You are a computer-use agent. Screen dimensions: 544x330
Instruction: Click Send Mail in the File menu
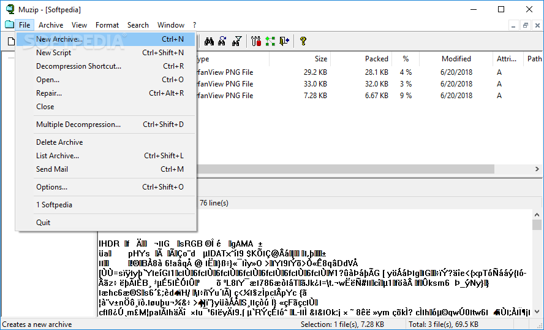coord(106,169)
